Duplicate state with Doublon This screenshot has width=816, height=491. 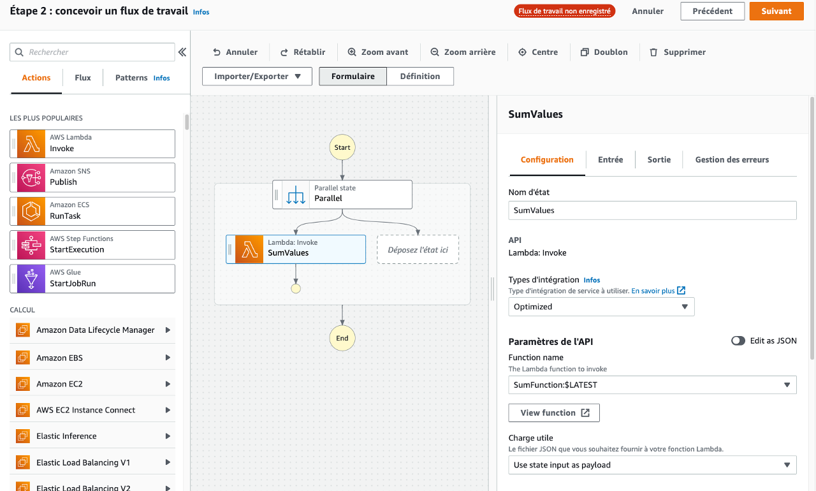click(x=604, y=52)
